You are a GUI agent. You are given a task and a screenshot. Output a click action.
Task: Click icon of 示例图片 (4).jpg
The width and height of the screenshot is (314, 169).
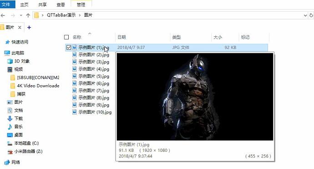[75, 69]
